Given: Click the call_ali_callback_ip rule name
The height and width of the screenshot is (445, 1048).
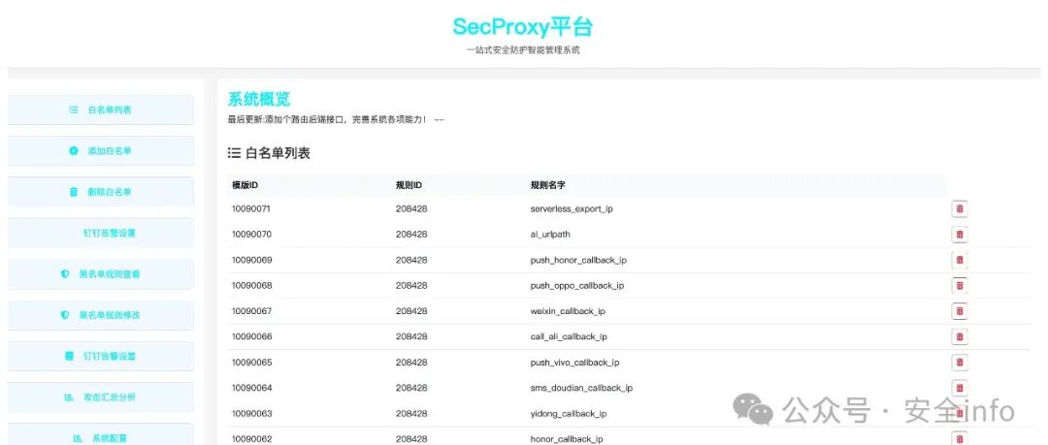Looking at the screenshot, I should tap(569, 336).
